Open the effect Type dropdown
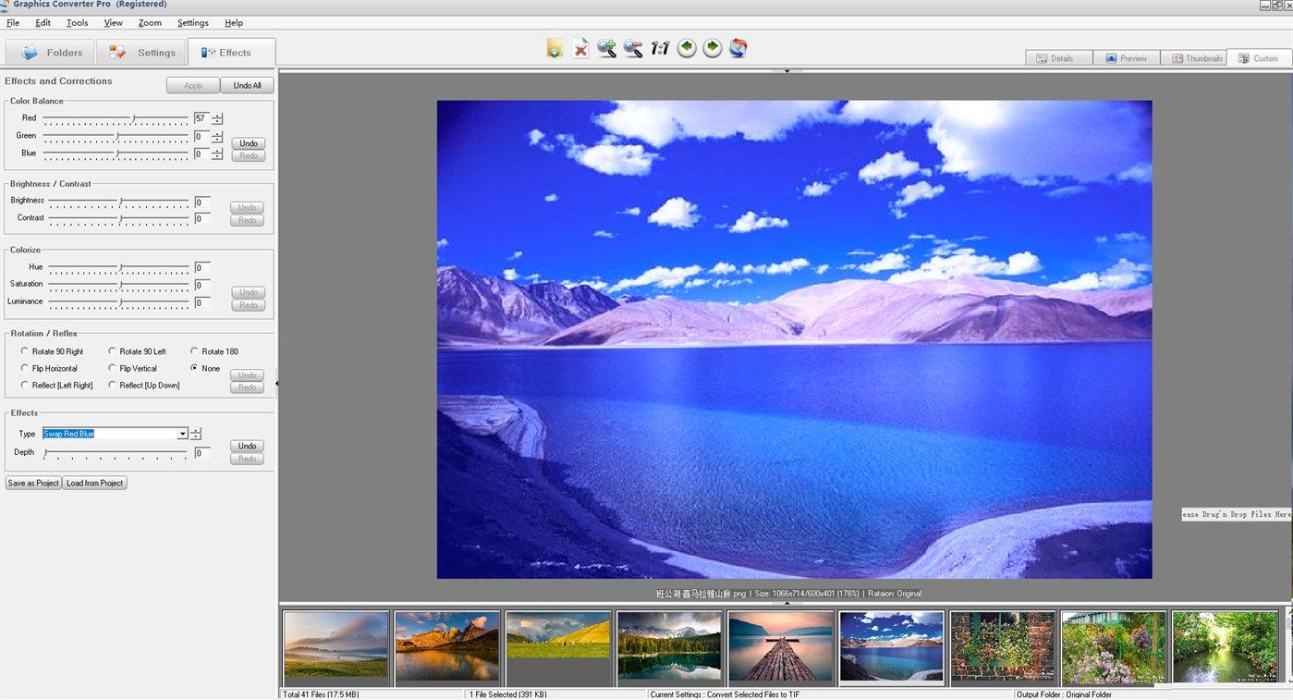 [181, 434]
